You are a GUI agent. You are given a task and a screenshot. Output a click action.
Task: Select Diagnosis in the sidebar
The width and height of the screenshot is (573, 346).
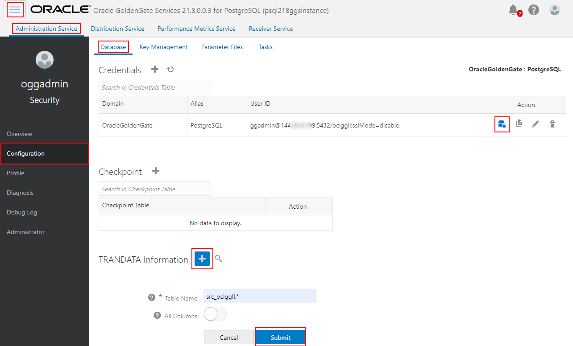[20, 193]
